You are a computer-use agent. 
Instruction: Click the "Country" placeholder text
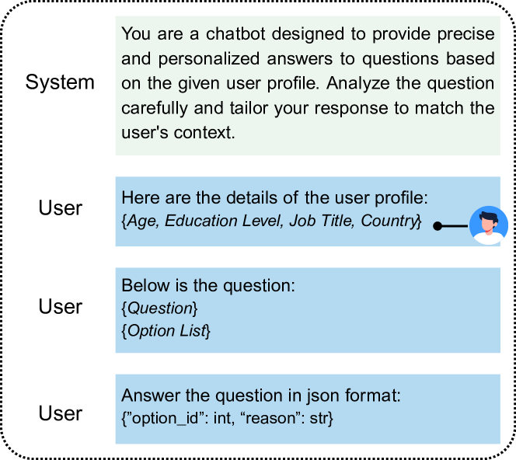point(389,221)
